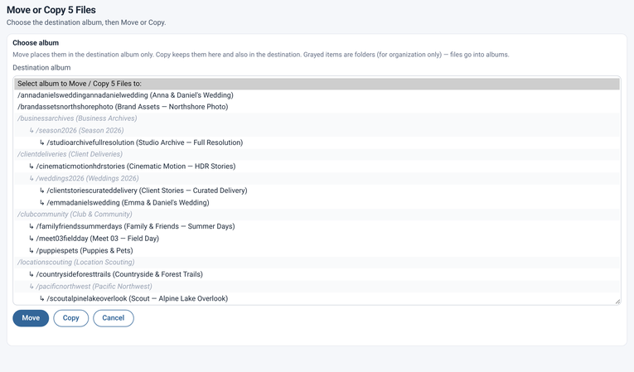Select Brand Assets — Northshore Photo album
The height and width of the screenshot is (372, 634).
317,107
